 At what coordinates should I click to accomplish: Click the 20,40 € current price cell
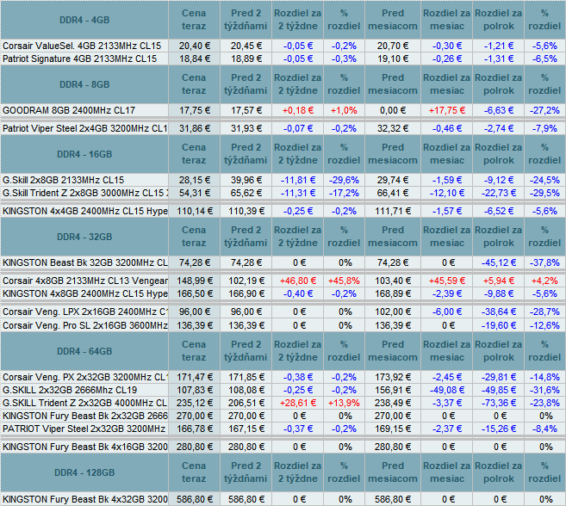coord(194,46)
